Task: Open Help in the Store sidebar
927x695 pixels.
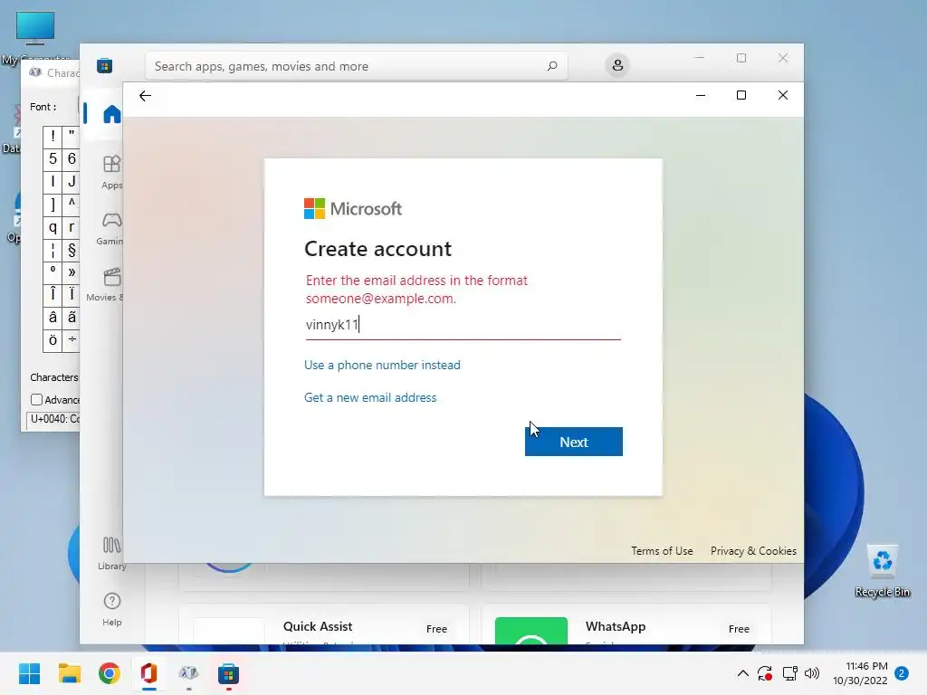Action: point(111,609)
